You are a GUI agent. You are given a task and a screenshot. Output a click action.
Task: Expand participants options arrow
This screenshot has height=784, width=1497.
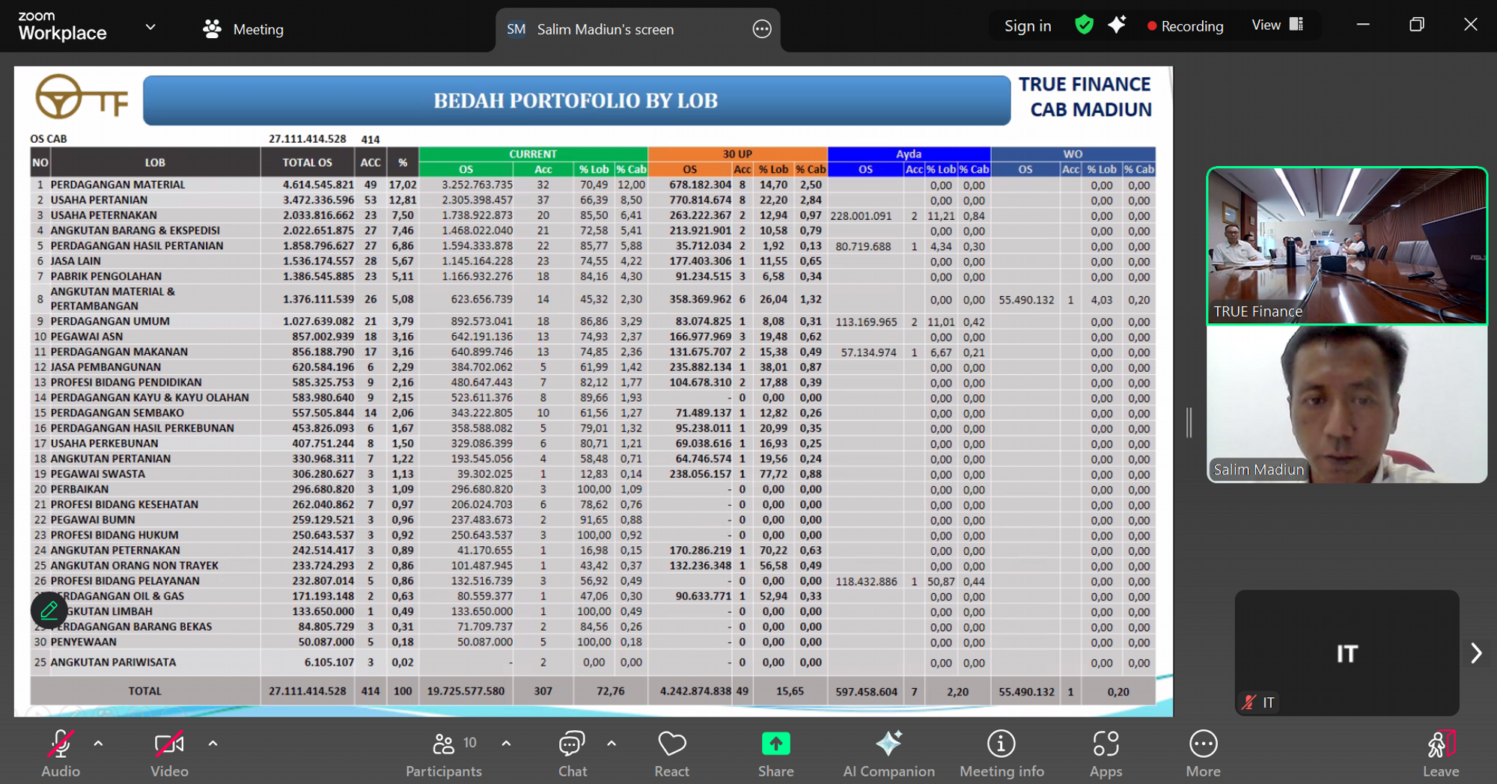(506, 744)
